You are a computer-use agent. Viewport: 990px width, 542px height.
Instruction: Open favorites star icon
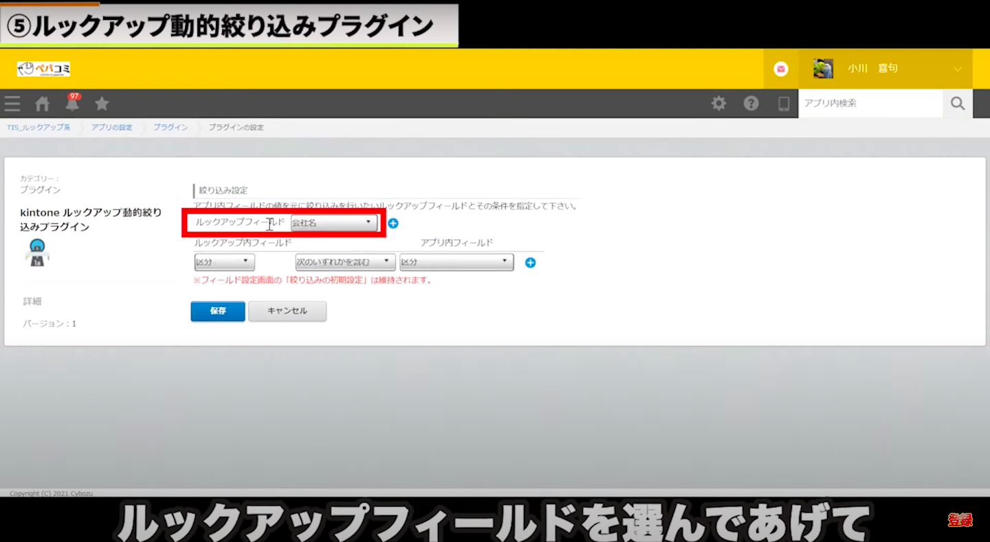coord(102,104)
